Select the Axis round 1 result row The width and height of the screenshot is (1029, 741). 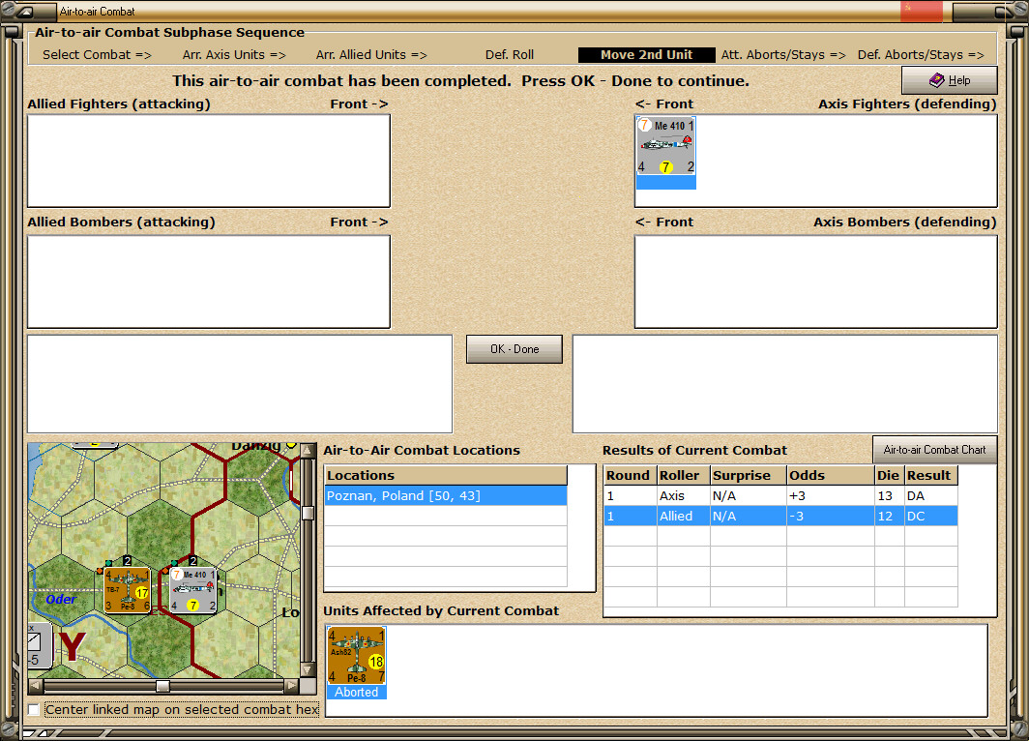click(780, 496)
